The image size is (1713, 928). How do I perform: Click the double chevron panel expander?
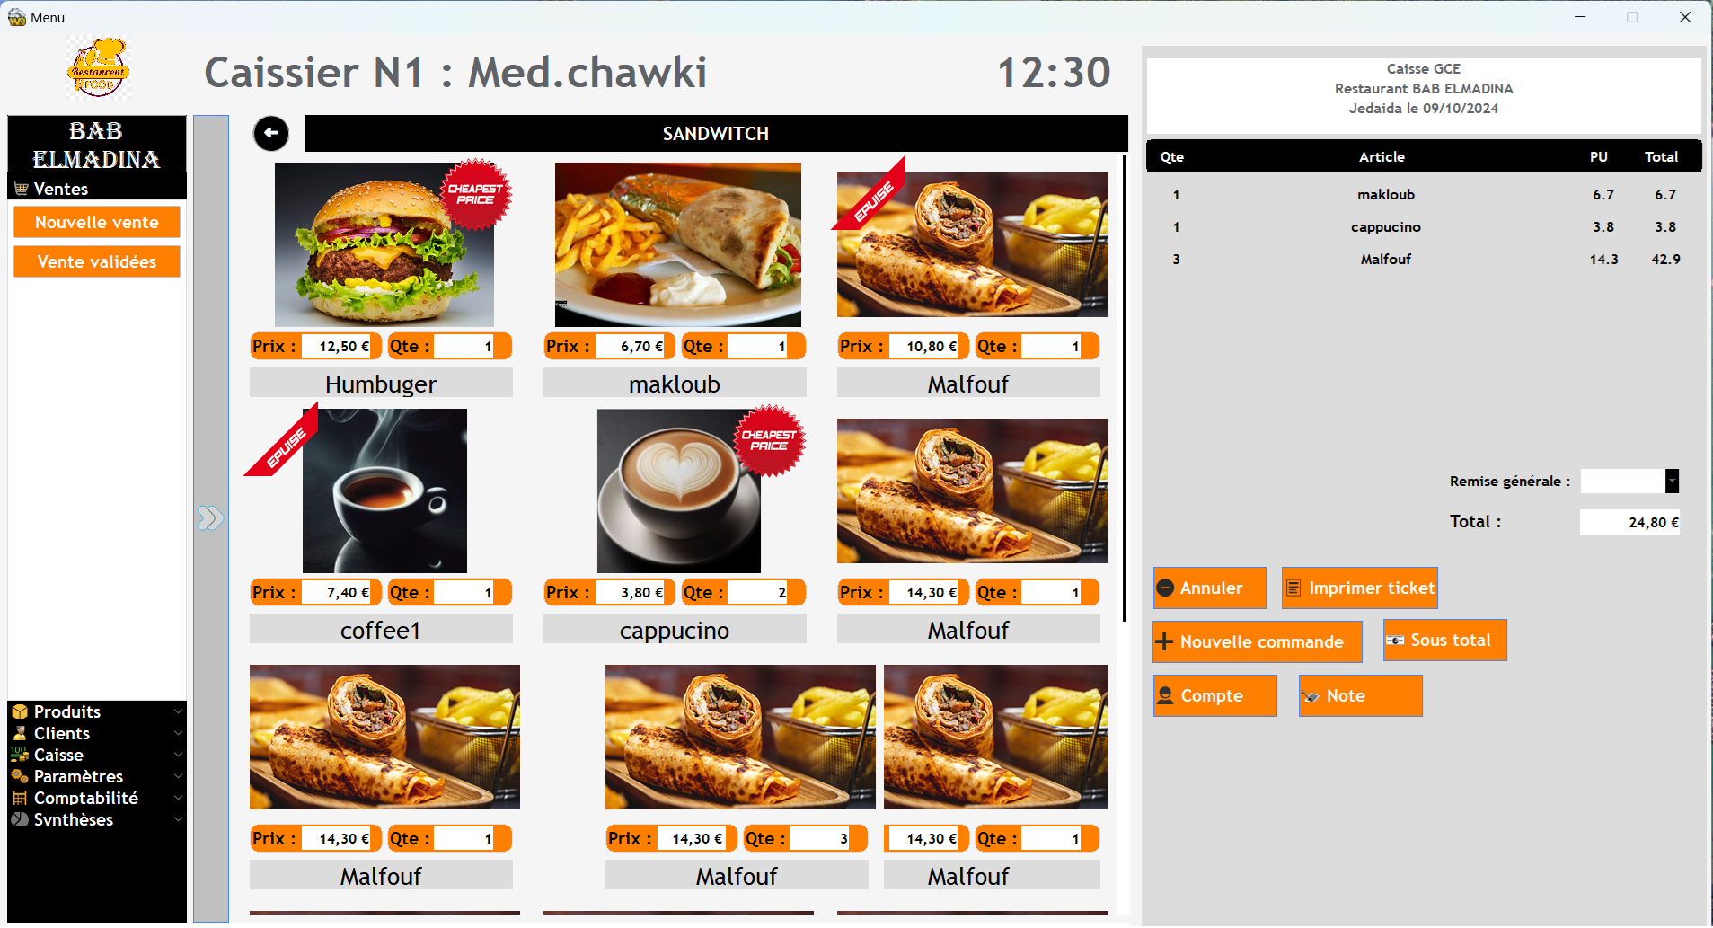coord(211,518)
